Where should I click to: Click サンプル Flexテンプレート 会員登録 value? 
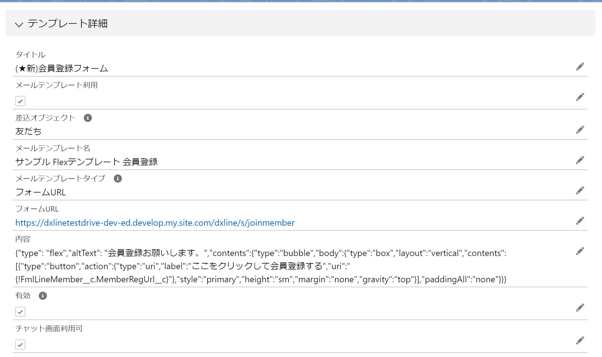click(x=87, y=162)
